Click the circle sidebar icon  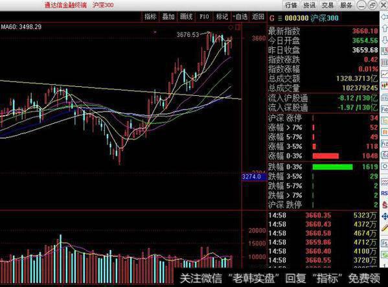[x=385, y=166]
